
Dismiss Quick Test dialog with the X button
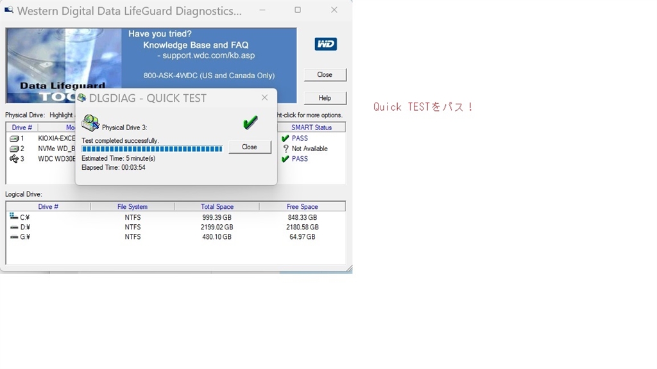(x=264, y=97)
